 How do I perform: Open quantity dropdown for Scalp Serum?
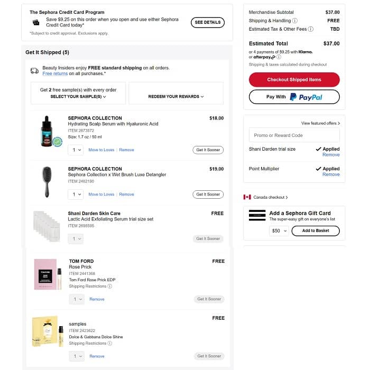tap(76, 150)
